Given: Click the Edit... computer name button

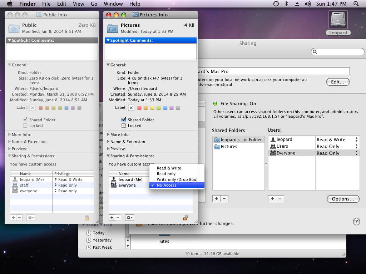Looking at the screenshot, I should click(x=338, y=82).
